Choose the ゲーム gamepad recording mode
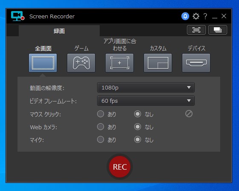Image resolution: width=239 pixels, height=191 pixels. click(81, 63)
